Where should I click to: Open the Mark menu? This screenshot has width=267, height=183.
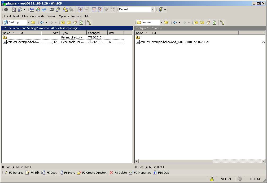[16, 16]
